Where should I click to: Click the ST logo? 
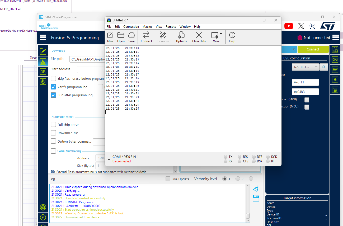tap(328, 26)
